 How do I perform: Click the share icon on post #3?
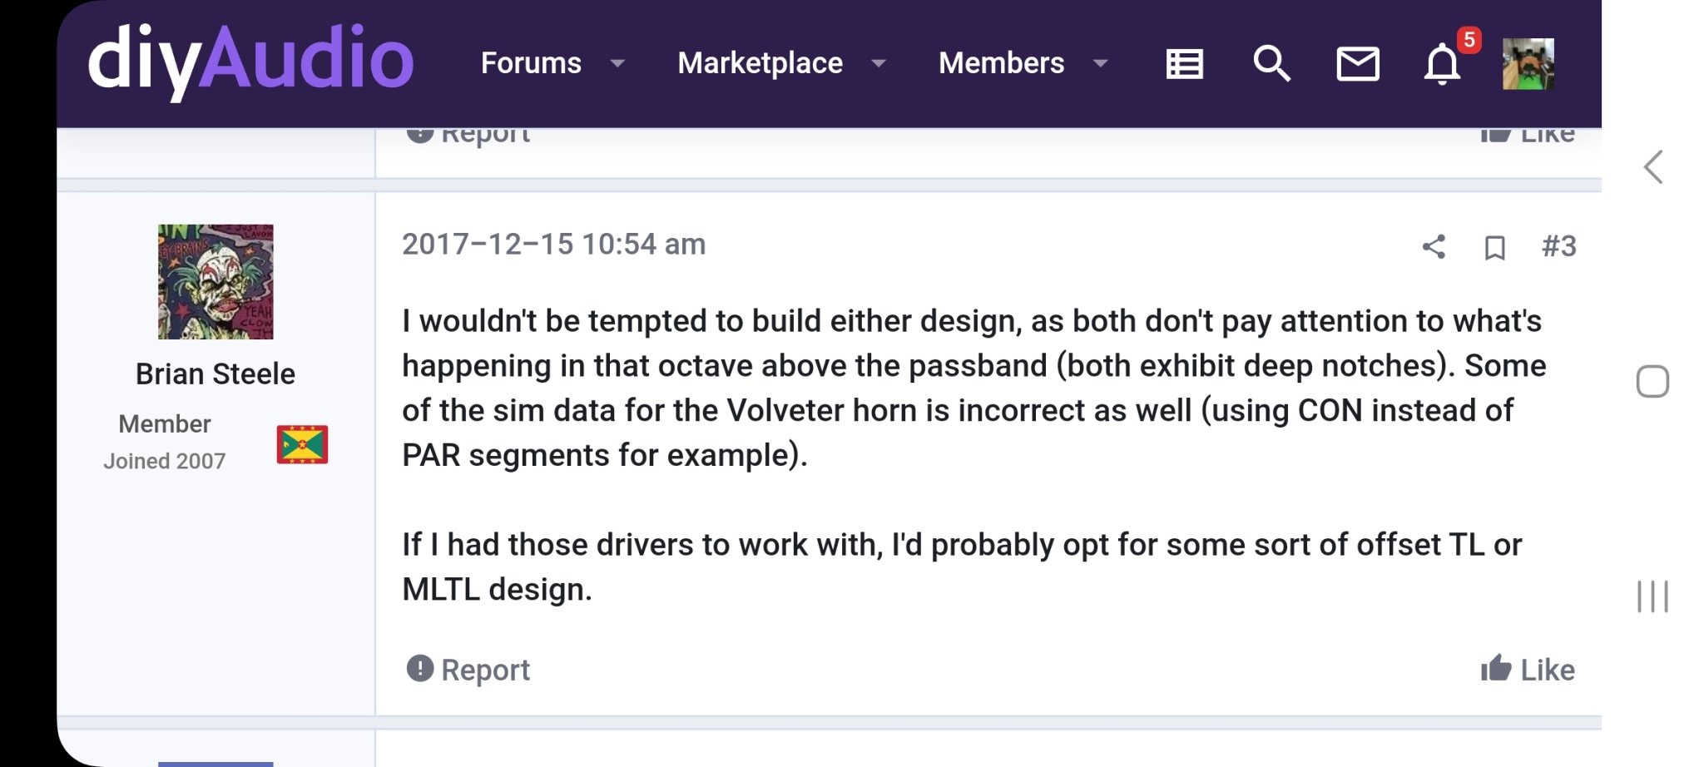click(1434, 246)
